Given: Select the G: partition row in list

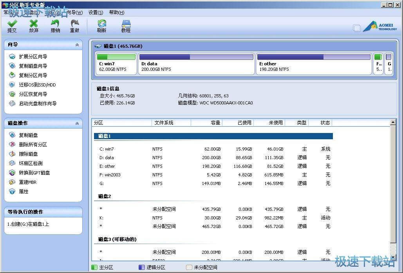Looking at the screenshot, I should pos(213,183).
